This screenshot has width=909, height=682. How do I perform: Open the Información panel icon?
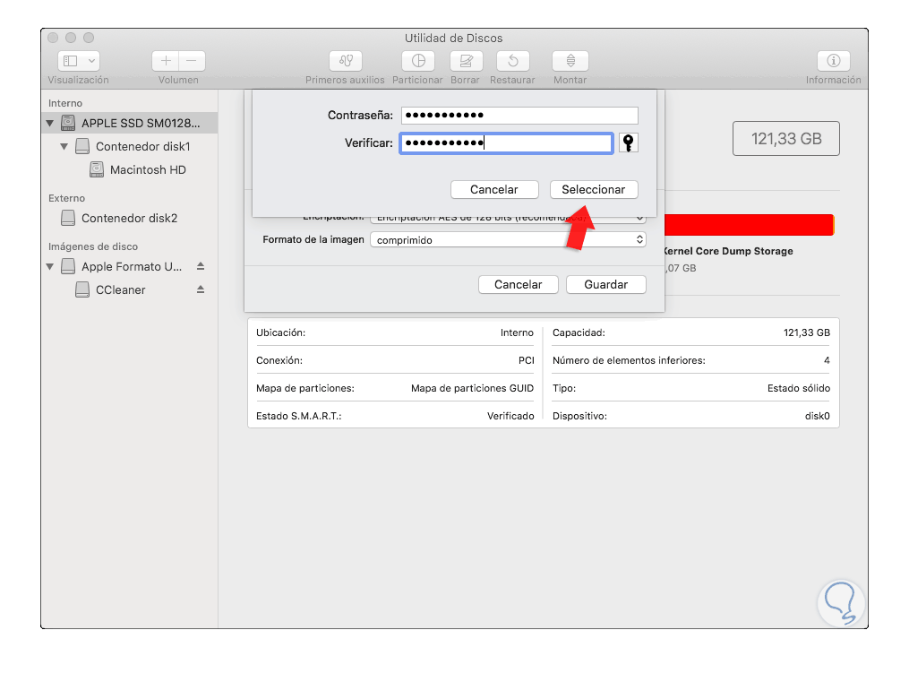click(833, 61)
